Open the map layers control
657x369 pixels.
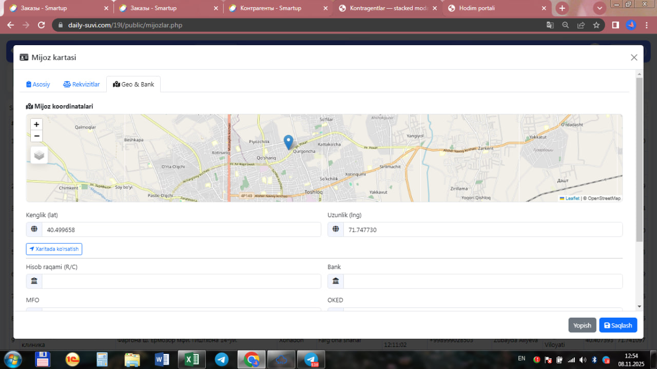pyautogui.click(x=39, y=155)
